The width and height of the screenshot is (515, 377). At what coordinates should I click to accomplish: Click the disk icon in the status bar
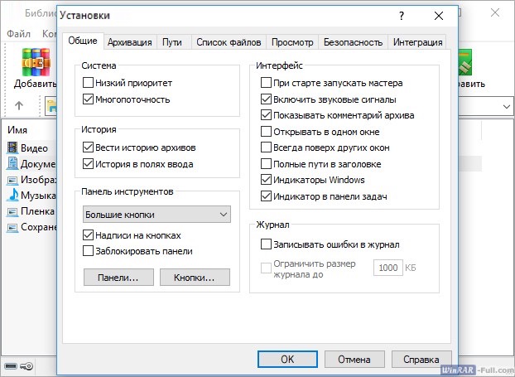click(x=11, y=366)
